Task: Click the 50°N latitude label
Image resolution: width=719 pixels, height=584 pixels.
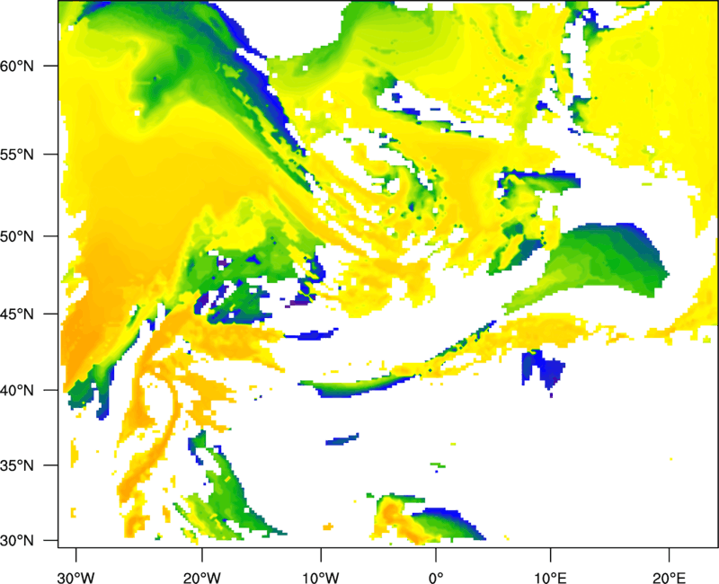Action: coord(17,236)
